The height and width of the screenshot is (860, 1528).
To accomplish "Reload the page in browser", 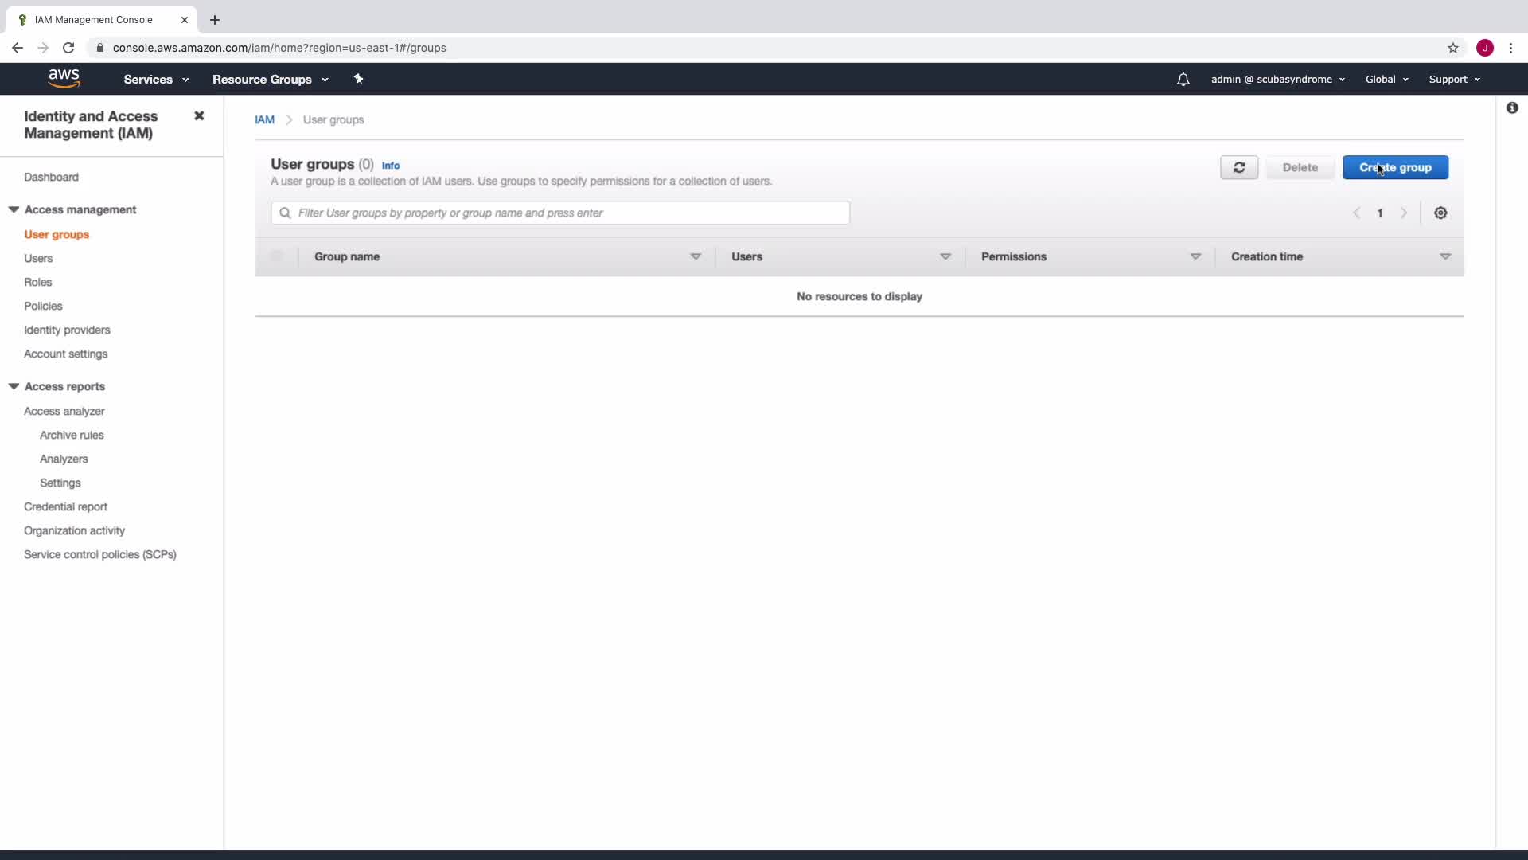I will 68,48.
